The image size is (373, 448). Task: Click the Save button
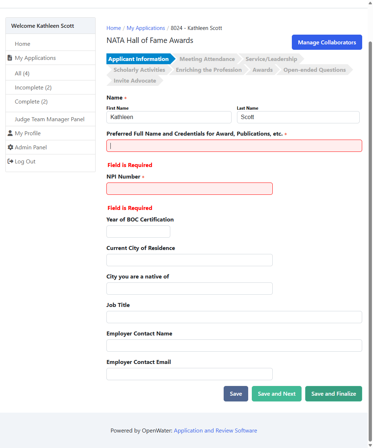[x=236, y=394]
